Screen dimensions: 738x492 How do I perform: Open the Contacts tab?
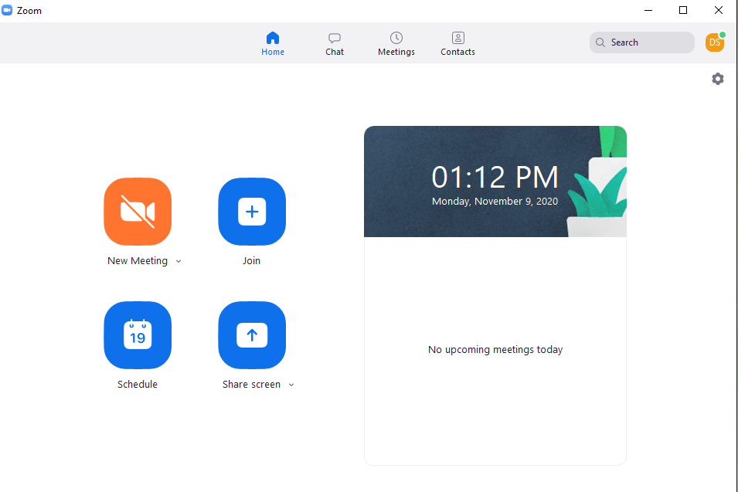pos(457,43)
